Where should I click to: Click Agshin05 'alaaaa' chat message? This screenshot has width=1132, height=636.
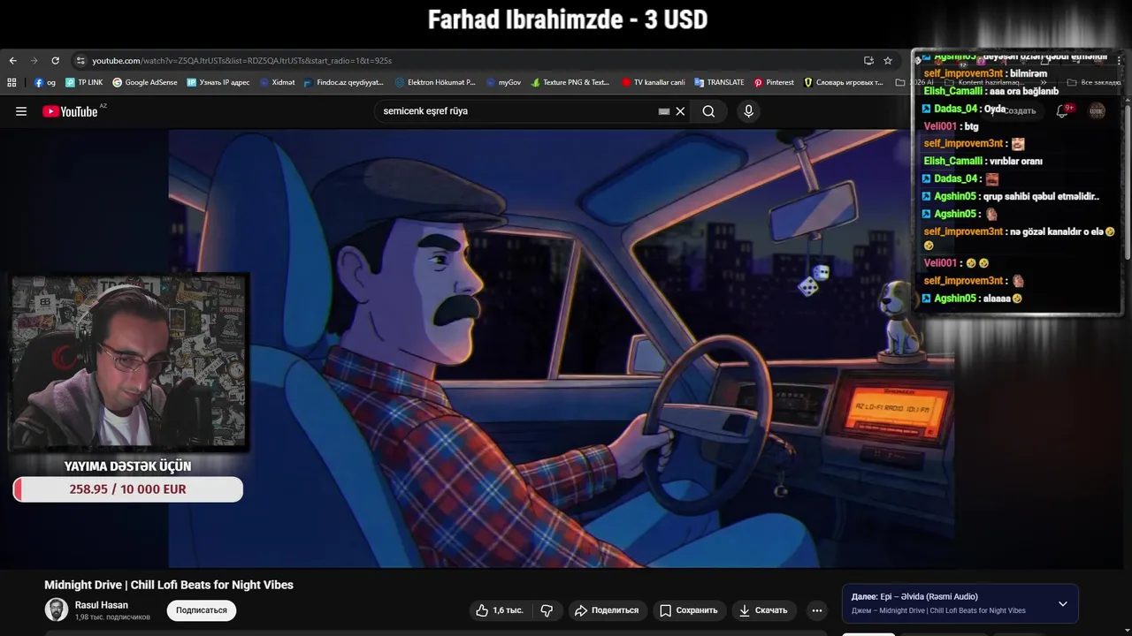pos(972,299)
